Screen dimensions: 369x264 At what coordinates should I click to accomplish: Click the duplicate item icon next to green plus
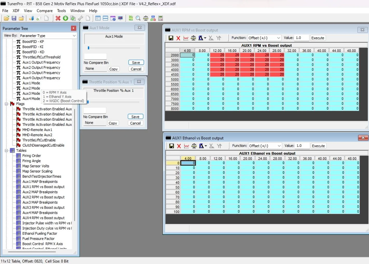[x=73, y=18]
